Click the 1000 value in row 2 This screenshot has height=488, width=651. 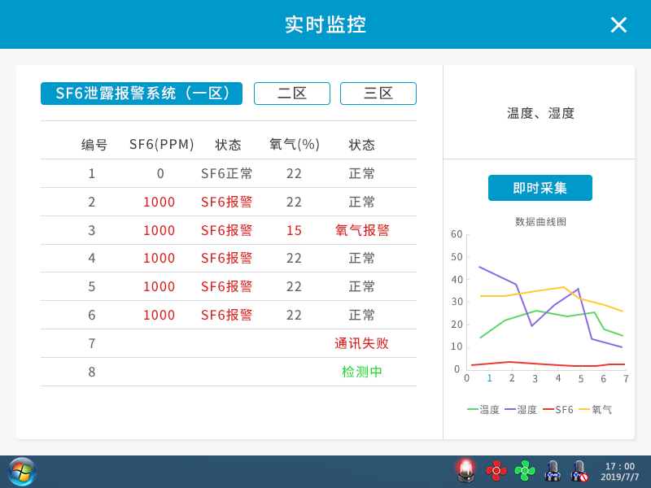coord(159,202)
